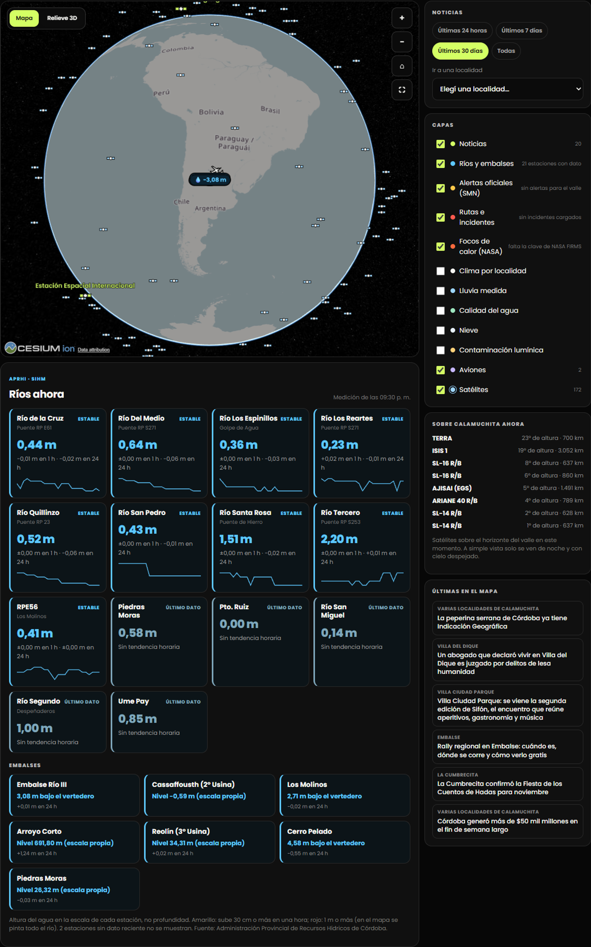Open Arroyo Corto reservoir card
The height and width of the screenshot is (947, 591).
[x=74, y=842]
